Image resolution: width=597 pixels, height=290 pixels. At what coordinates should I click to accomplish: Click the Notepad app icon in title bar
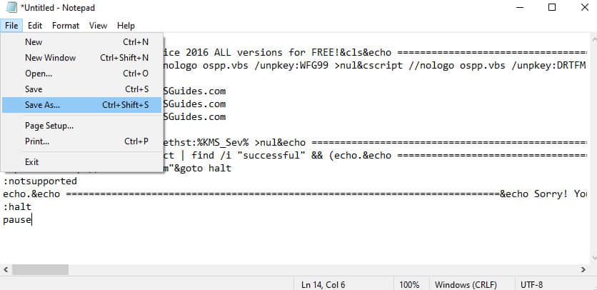[x=12, y=8]
